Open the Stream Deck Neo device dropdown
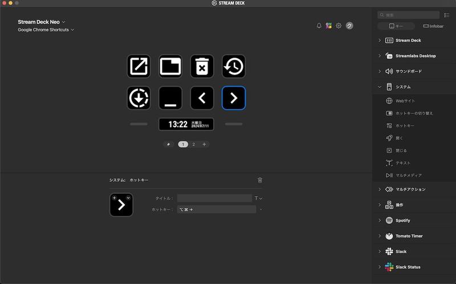 click(x=42, y=22)
